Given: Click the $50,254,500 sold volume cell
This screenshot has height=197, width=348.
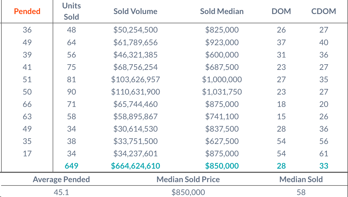Looking at the screenshot, I should 135,30.
